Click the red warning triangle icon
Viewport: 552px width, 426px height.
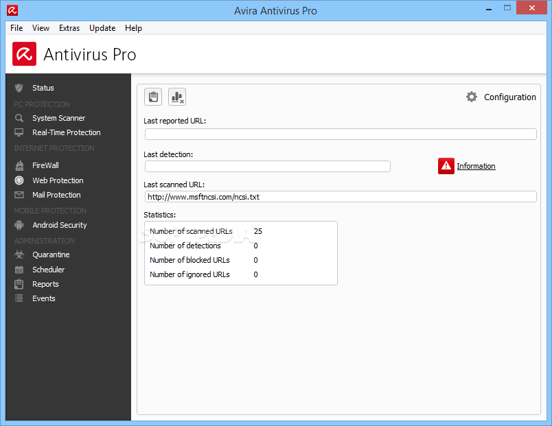coord(446,166)
